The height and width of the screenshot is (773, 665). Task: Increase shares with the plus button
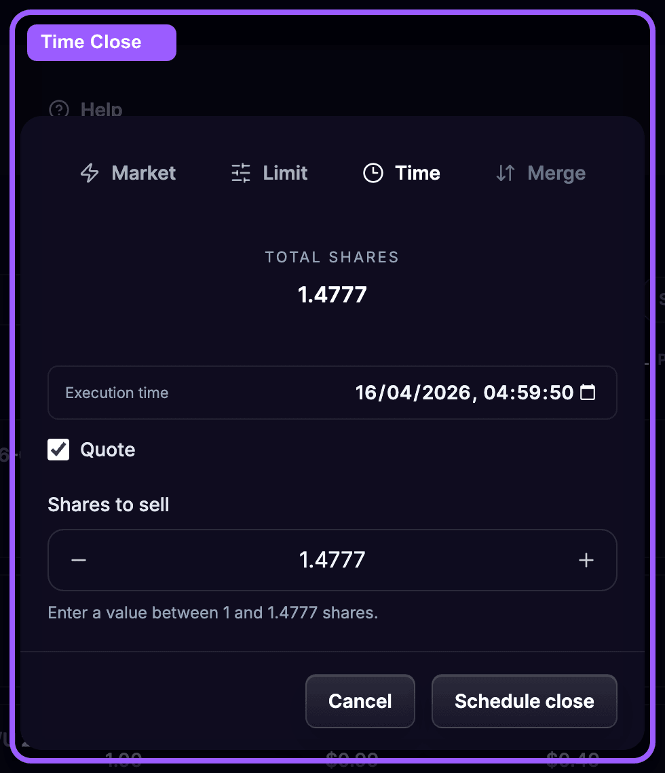click(586, 560)
